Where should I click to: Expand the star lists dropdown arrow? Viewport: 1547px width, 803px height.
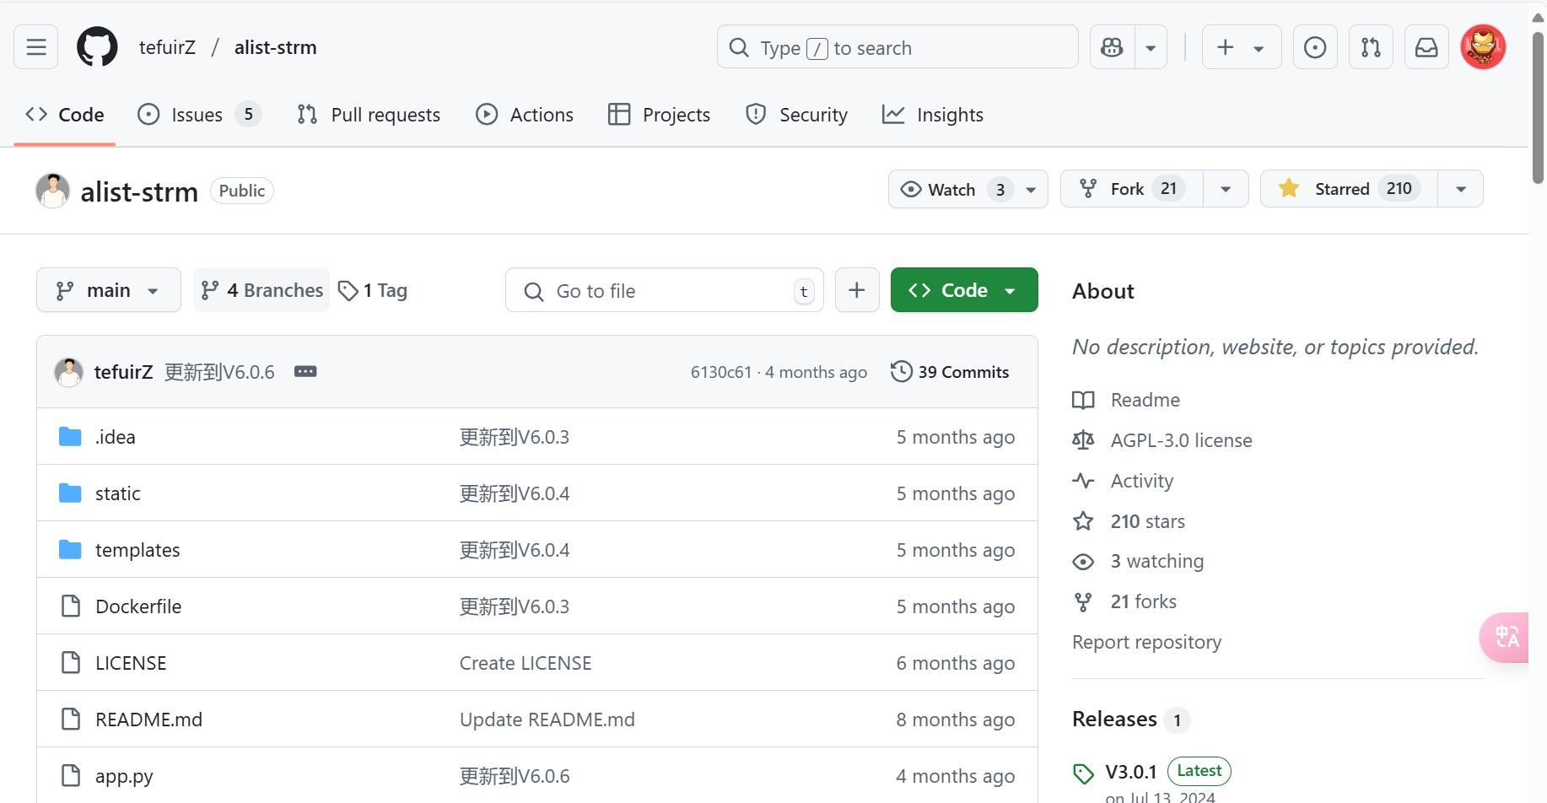coord(1461,189)
